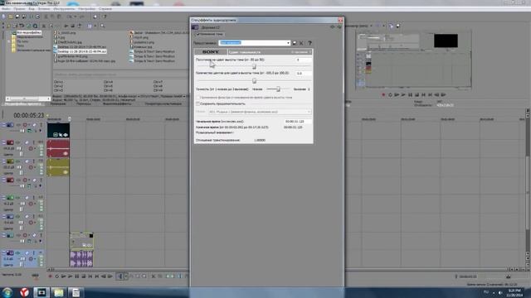Click the about program link in plugin header

(x=300, y=52)
